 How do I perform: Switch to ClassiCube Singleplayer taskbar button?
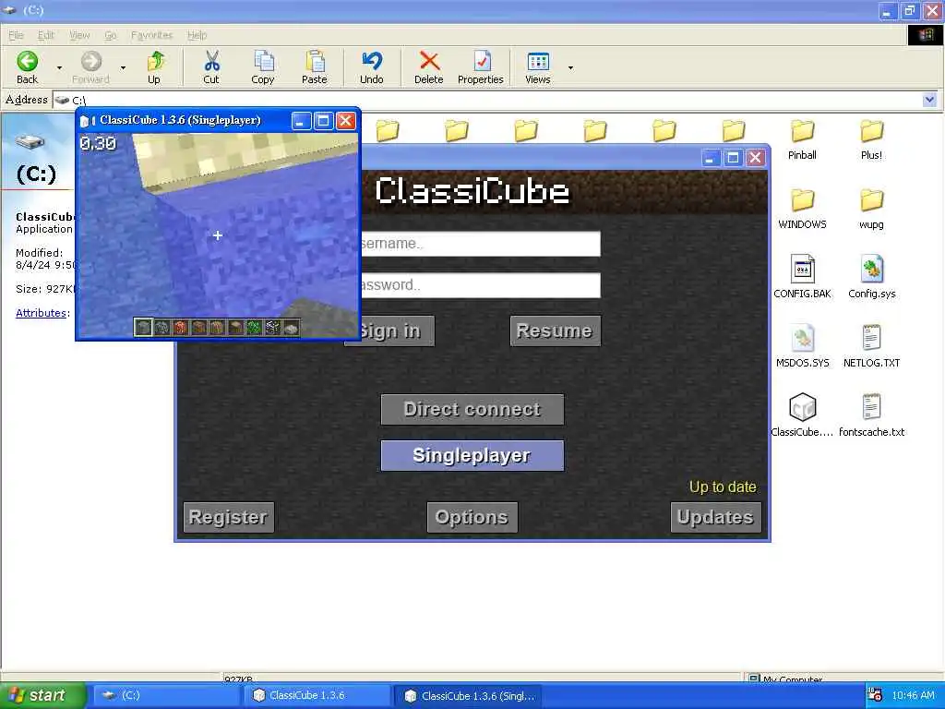tap(468, 695)
